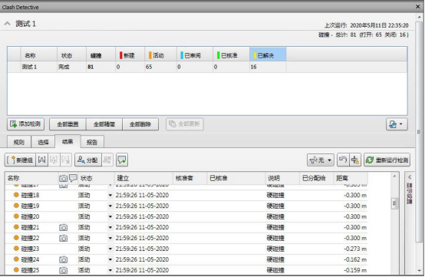Click the 全部精简 (compact all) button
The width and height of the screenshot is (425, 277).
104,124
